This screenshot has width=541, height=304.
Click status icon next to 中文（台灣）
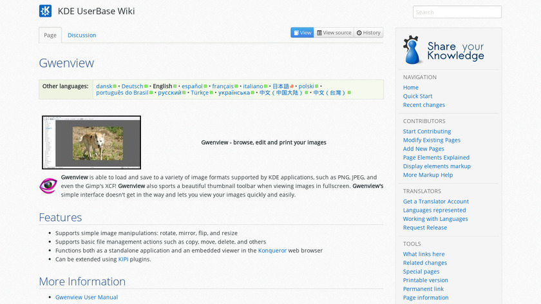pyautogui.click(x=350, y=93)
